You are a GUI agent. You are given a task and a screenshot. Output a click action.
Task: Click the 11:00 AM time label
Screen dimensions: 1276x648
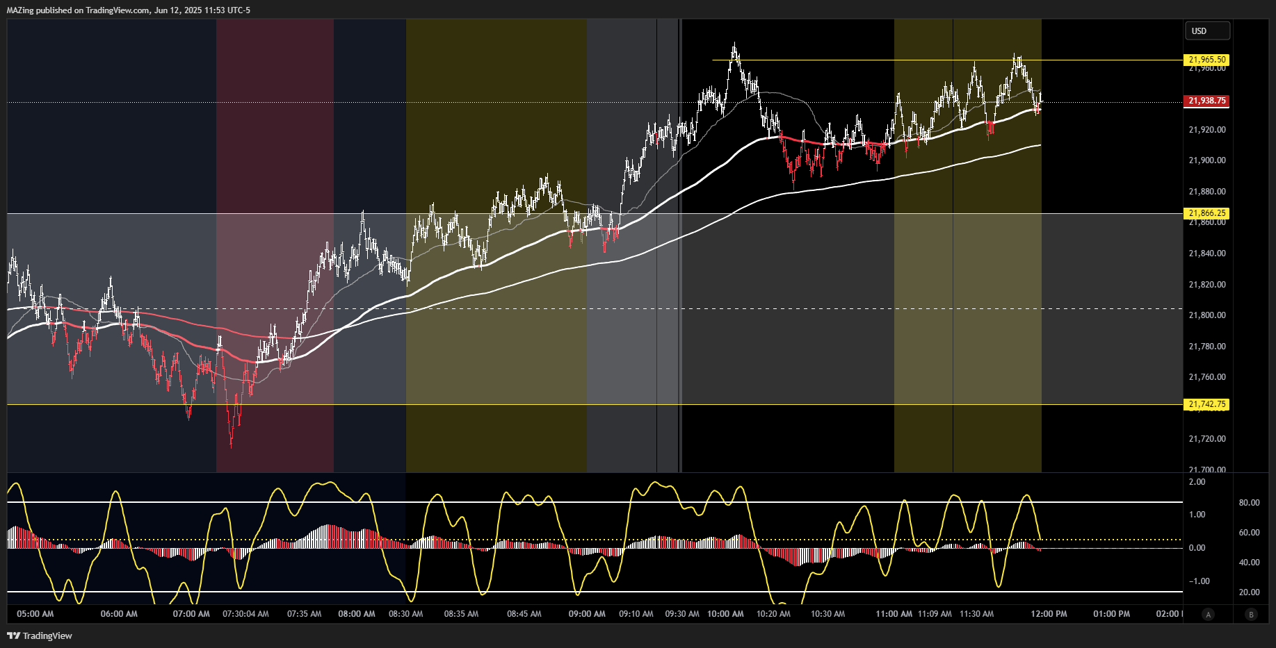point(894,614)
